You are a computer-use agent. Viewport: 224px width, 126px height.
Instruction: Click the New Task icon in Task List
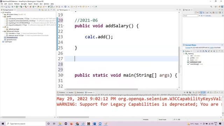(x=196, y=13)
